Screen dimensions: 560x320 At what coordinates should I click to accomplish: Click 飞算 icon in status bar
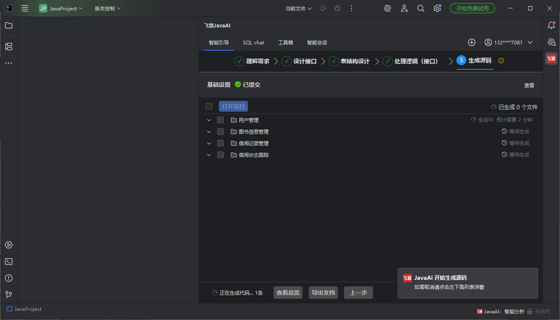[480, 311]
